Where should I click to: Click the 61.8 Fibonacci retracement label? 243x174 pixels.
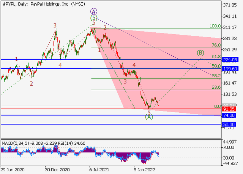tap(216, 57)
